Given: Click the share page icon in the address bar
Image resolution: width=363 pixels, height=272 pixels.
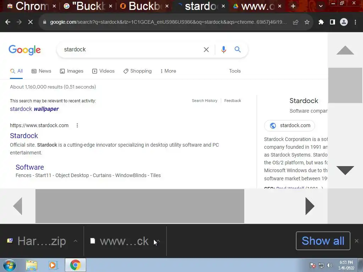Looking at the screenshot, I should [295, 22].
